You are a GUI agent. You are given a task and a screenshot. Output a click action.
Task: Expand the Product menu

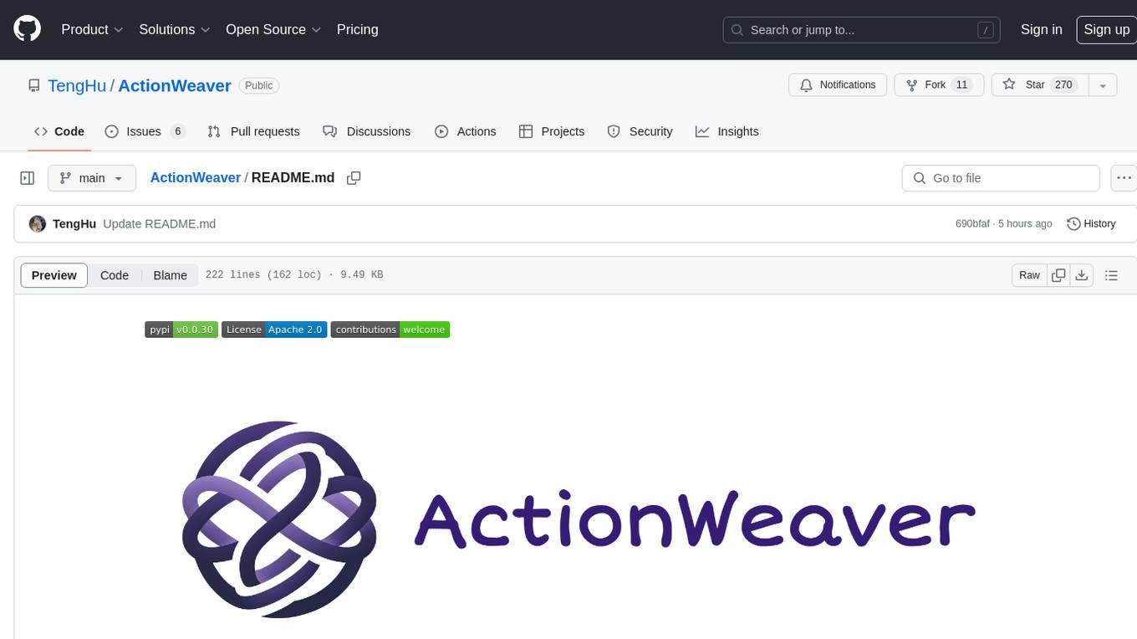(x=92, y=29)
